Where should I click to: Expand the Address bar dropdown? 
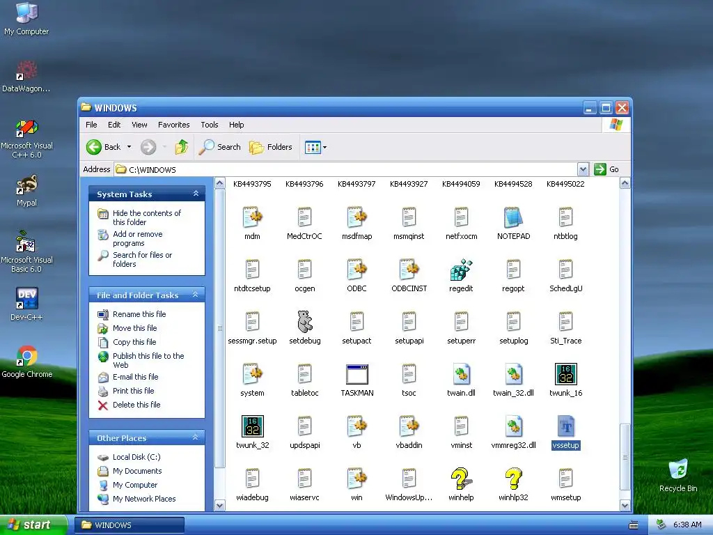click(x=583, y=170)
